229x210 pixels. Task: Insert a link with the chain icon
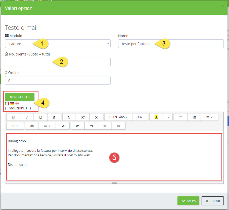[32, 126]
